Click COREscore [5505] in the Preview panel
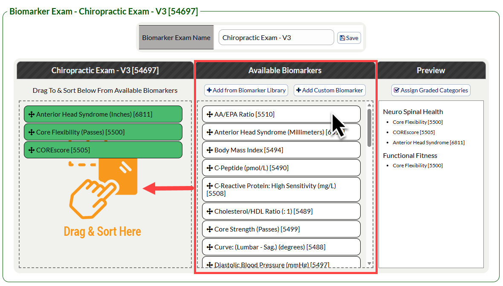Image resolution: width=503 pixels, height=286 pixels. [414, 132]
